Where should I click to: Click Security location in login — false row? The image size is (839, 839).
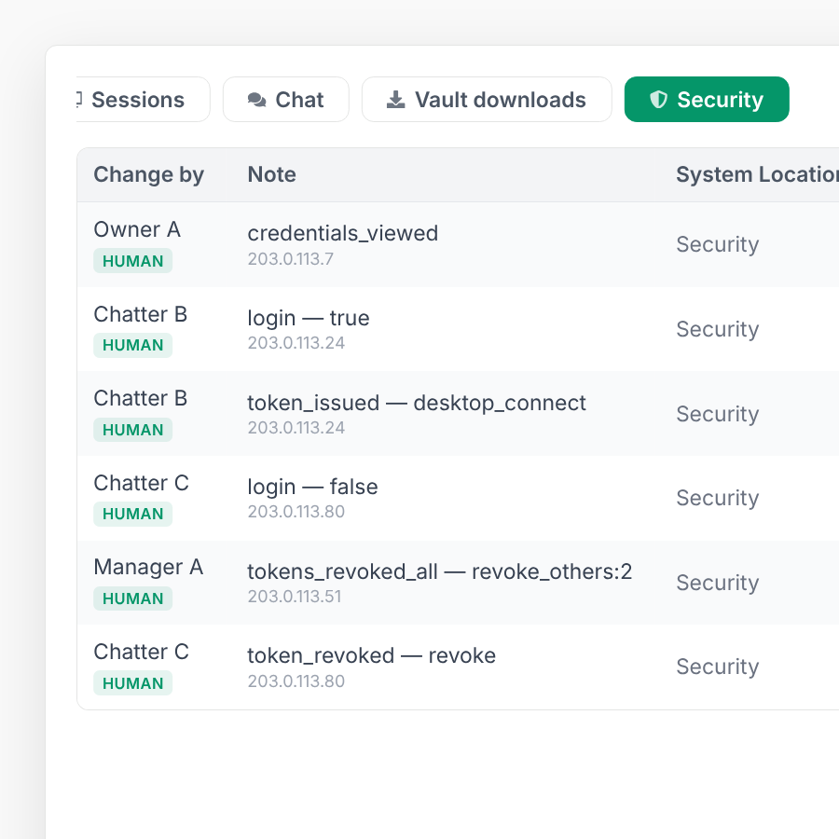click(x=718, y=498)
